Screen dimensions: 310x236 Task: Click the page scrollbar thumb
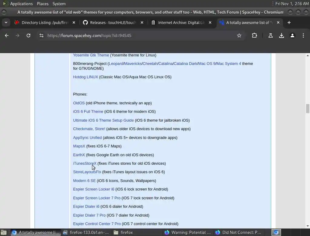(308, 109)
